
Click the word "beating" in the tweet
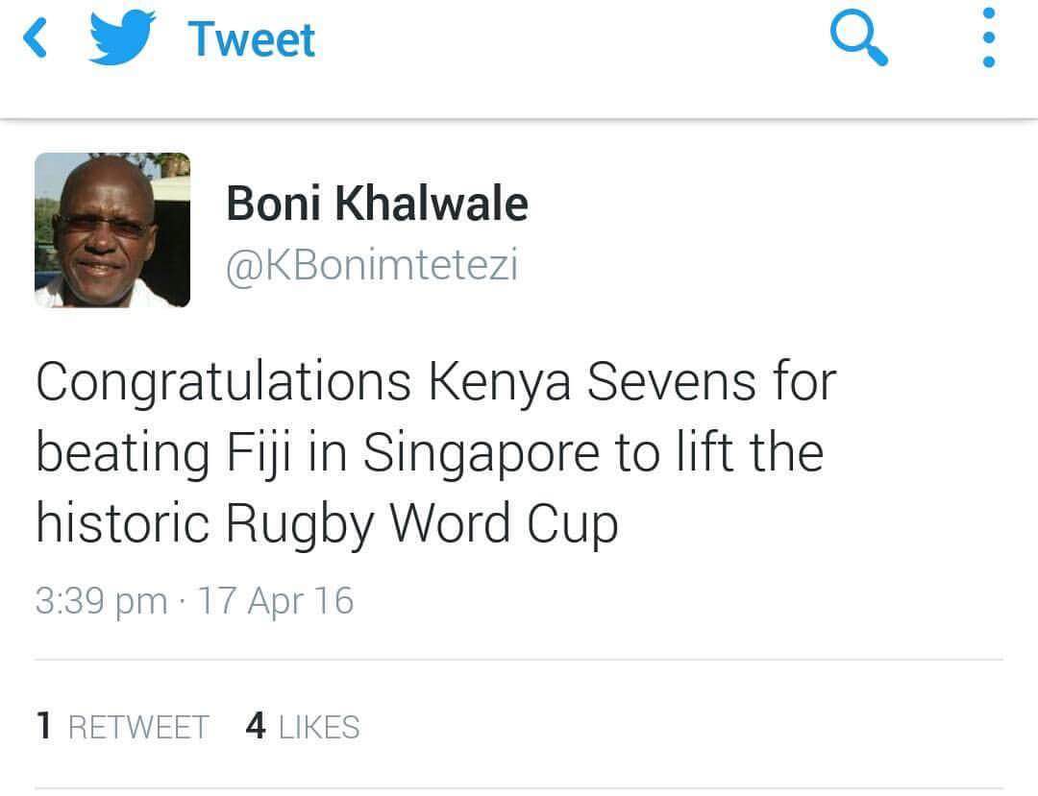(122, 453)
